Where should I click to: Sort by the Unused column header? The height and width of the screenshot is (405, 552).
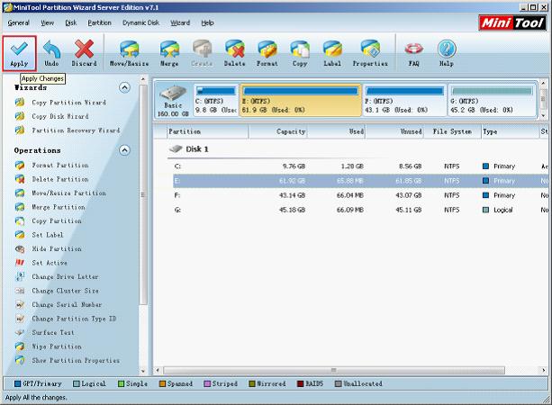[394, 131]
